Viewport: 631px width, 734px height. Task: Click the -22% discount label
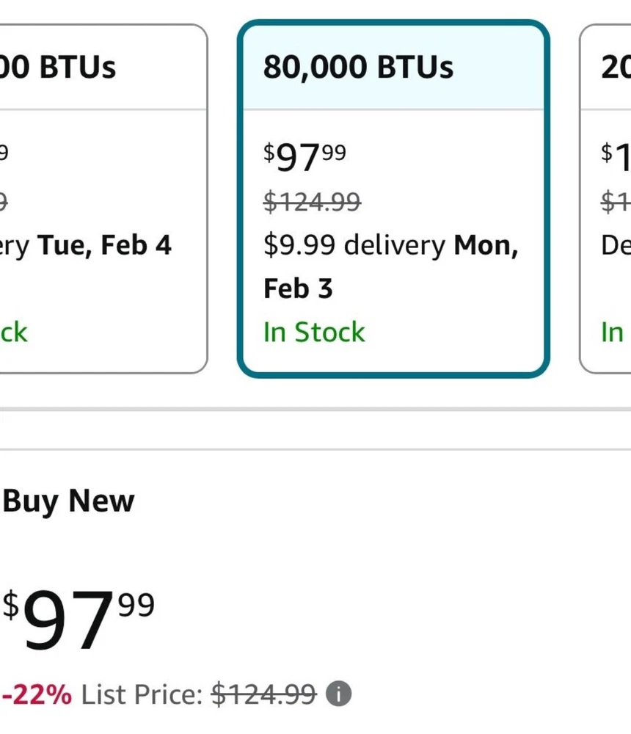point(37,693)
